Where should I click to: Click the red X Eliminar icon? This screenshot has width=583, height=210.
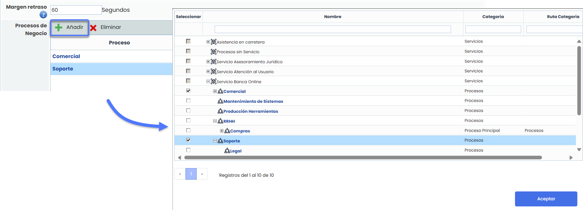[93, 28]
